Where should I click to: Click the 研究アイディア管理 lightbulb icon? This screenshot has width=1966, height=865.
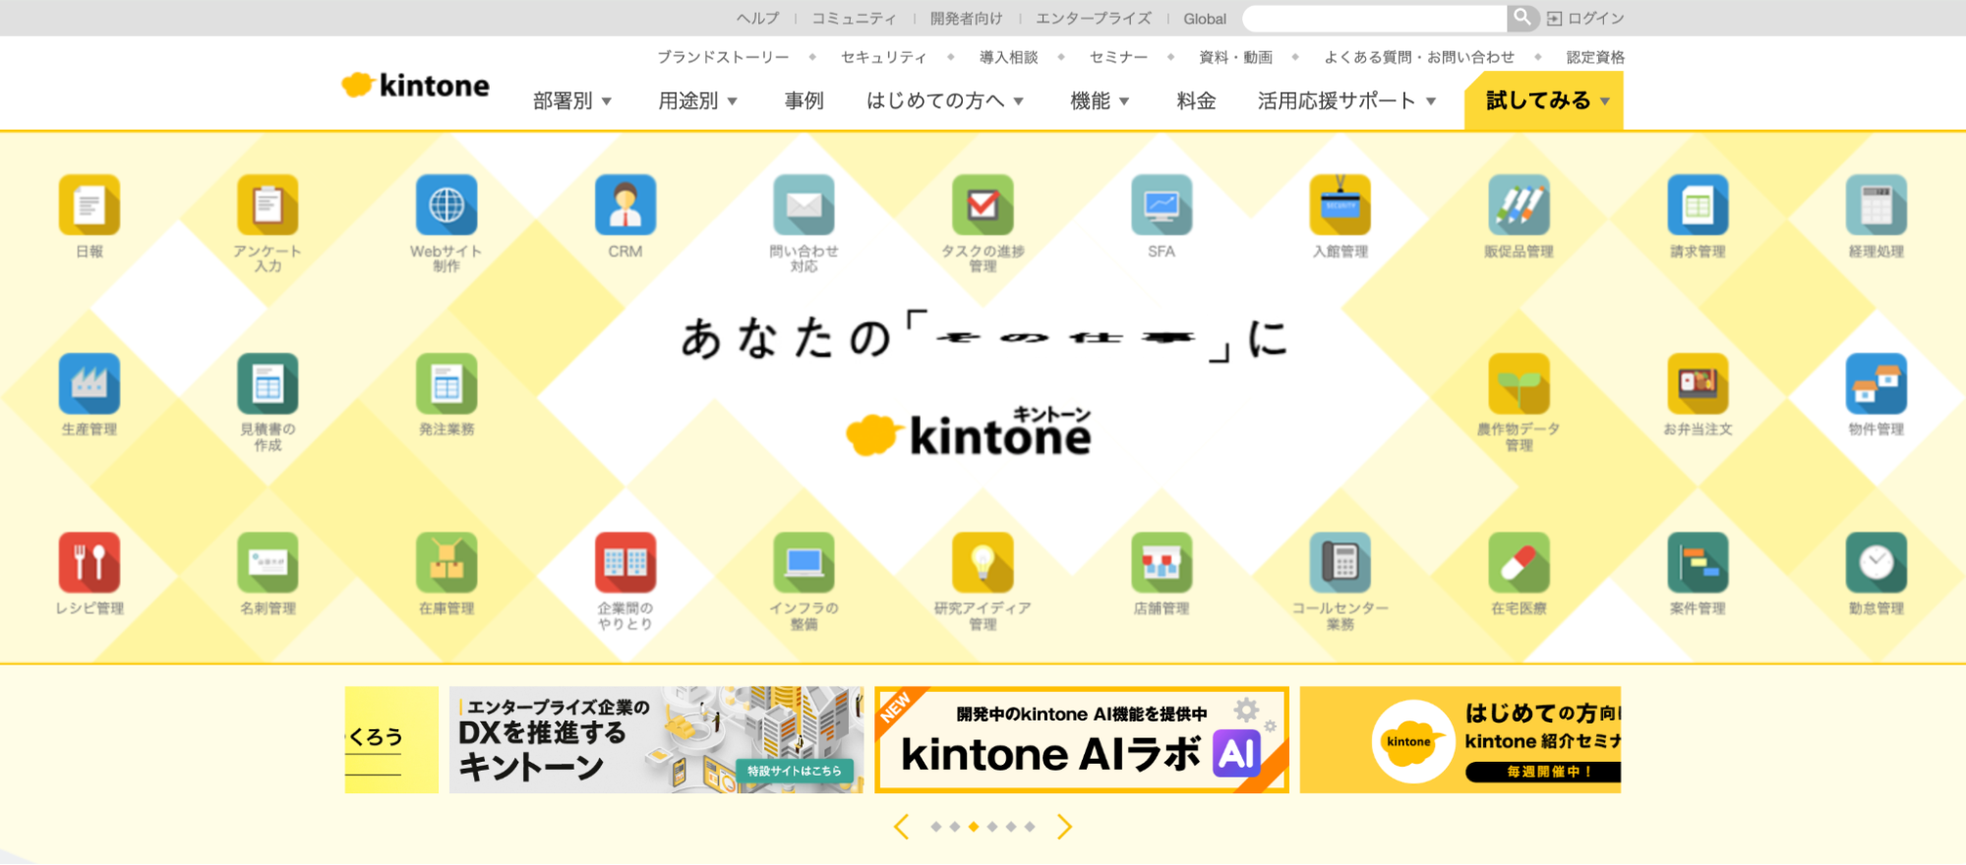point(983,562)
